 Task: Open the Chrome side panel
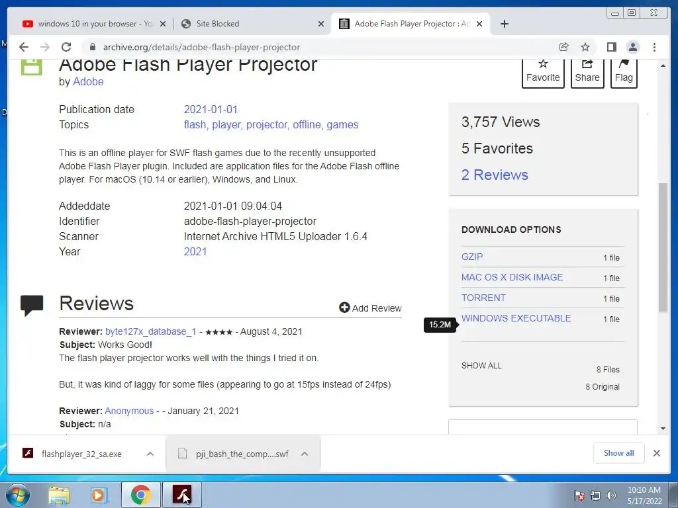coord(611,47)
